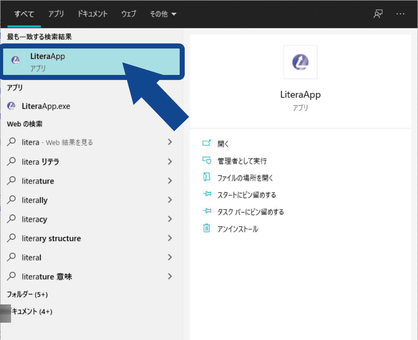Open the three-dots more options menu
The height and width of the screenshot is (340, 418).
(400, 14)
